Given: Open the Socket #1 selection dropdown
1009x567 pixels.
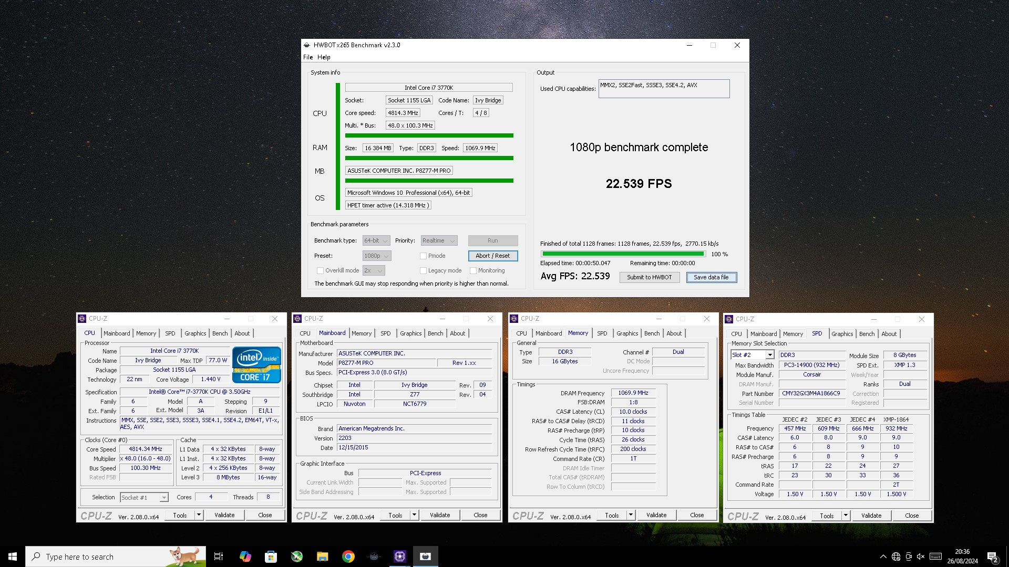Looking at the screenshot, I should (x=144, y=497).
